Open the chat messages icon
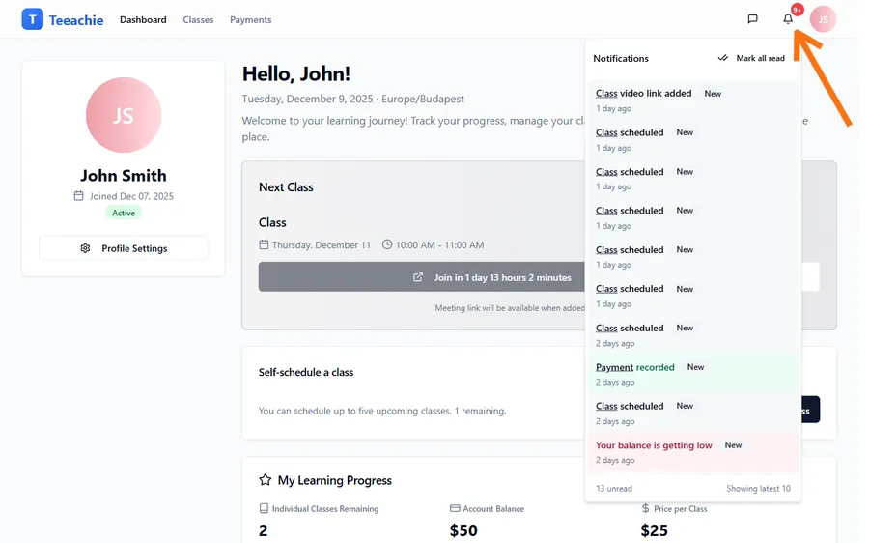The image size is (869, 543). point(752,19)
